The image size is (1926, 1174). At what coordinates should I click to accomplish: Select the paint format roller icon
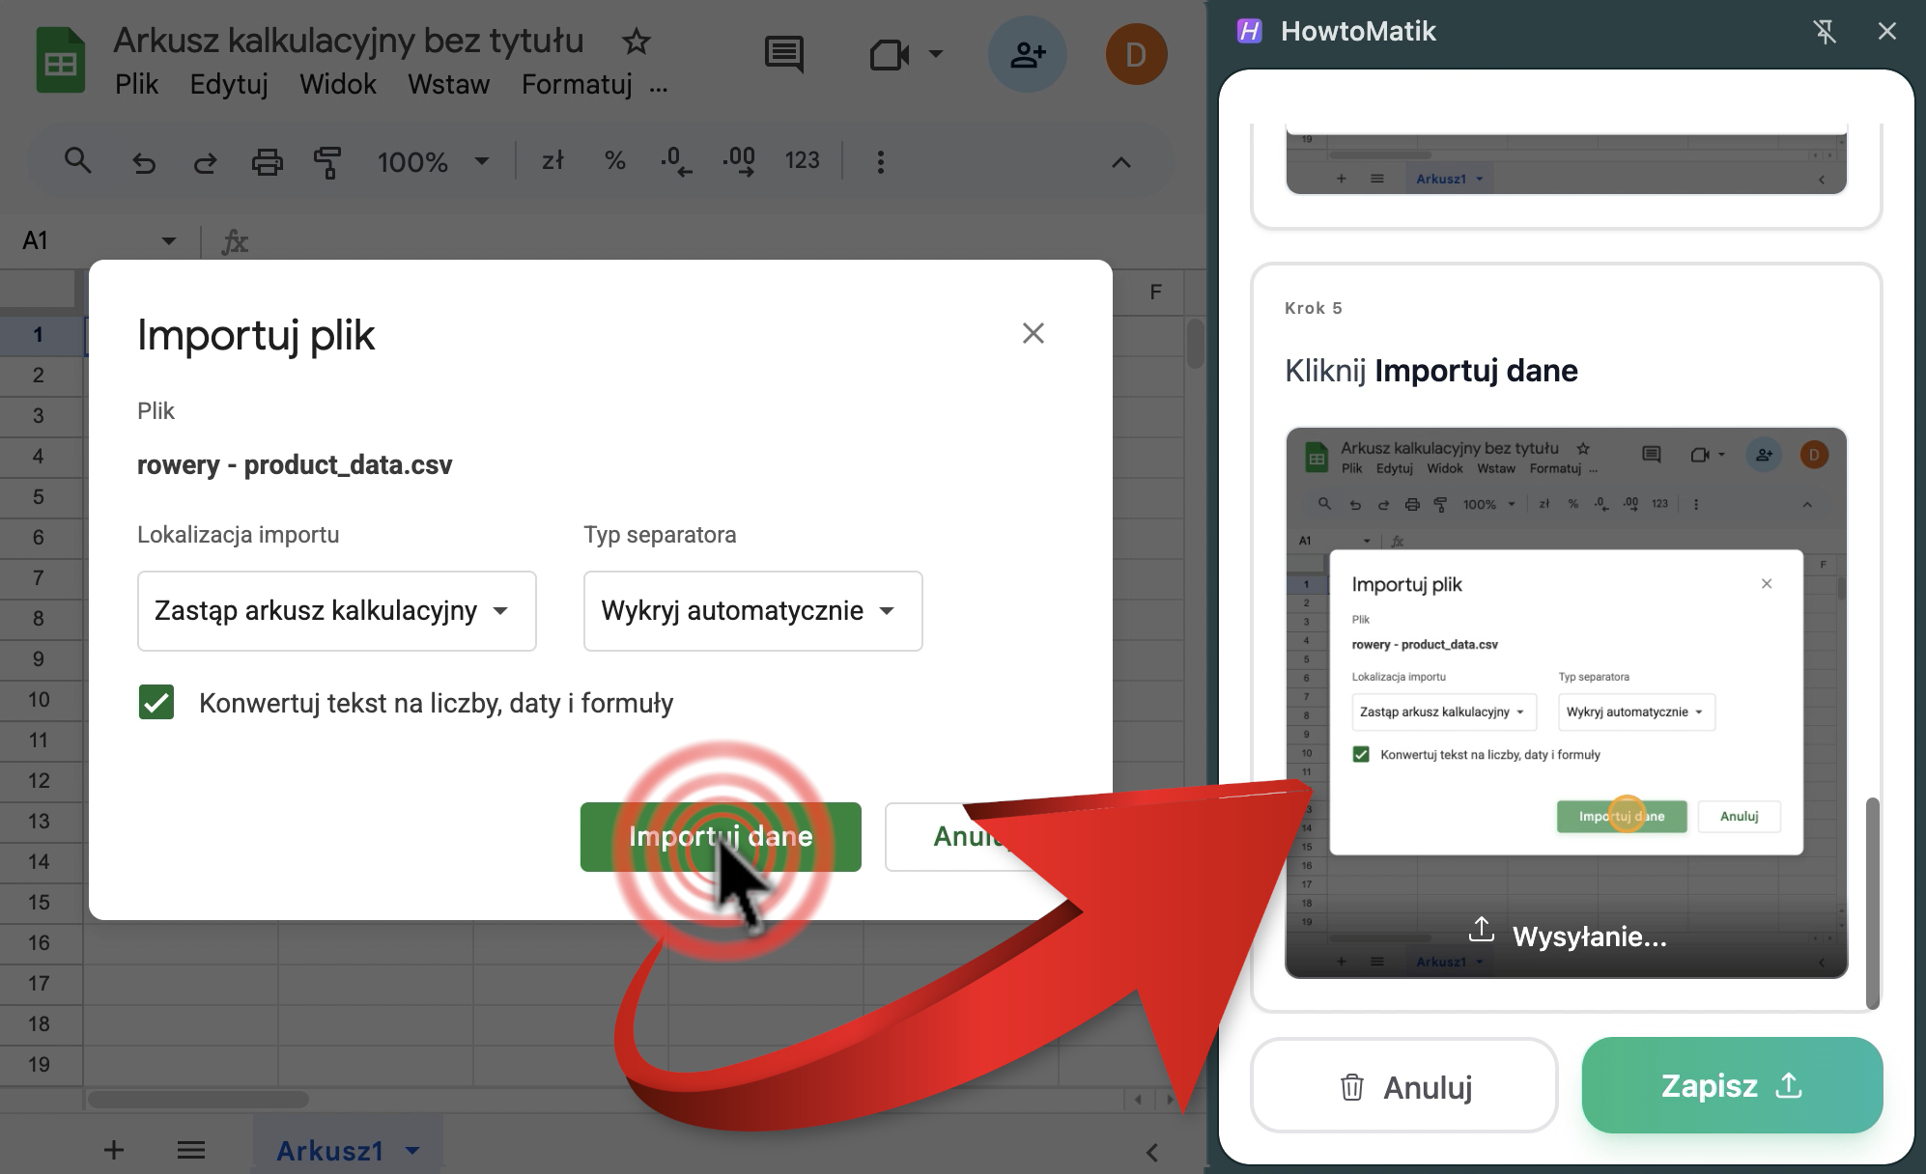click(x=327, y=162)
